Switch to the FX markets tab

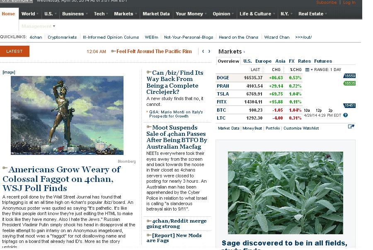click(292, 61)
